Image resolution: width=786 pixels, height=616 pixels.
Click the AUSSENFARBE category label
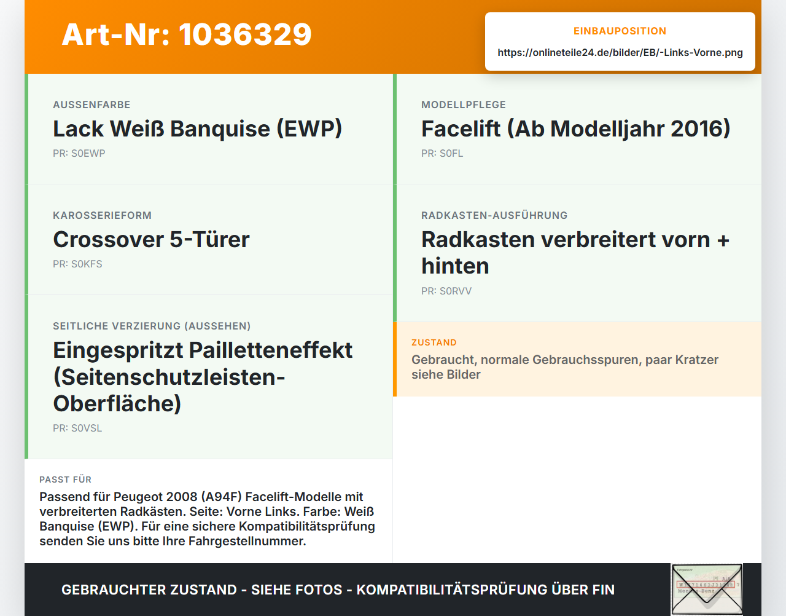(91, 105)
